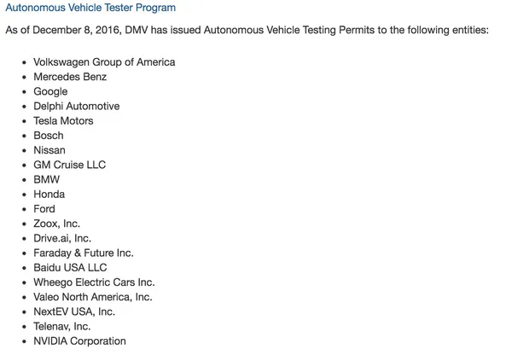Screen dimensions: 512x355
Task: Select the GM Cruise LLC entry
Action: tap(70, 165)
